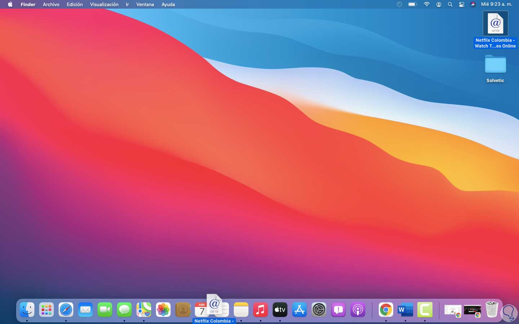Open Microsoft Word in the Dock
Viewport: 519px width, 324px height.
pos(405,310)
